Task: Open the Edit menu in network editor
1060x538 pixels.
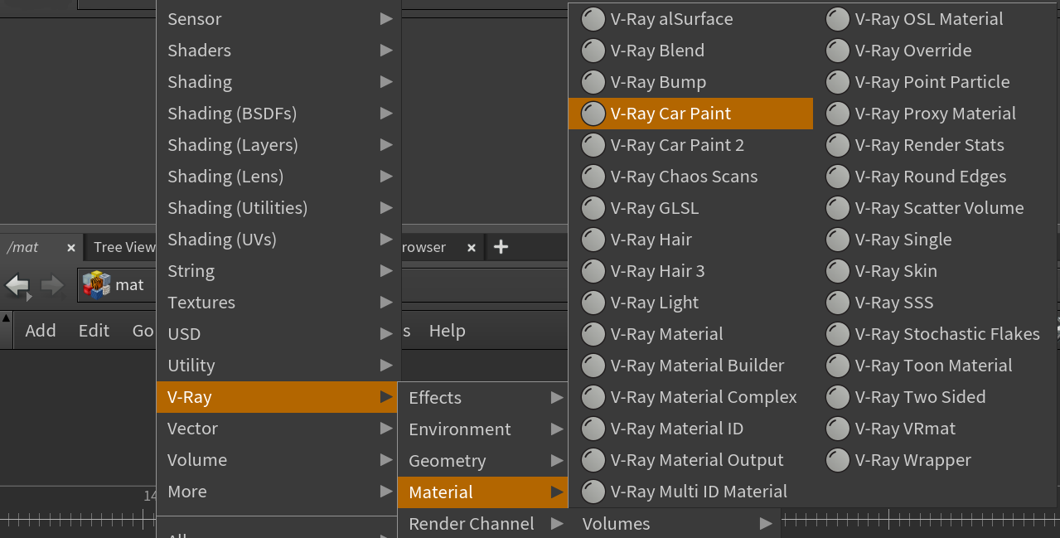Action: tap(94, 331)
